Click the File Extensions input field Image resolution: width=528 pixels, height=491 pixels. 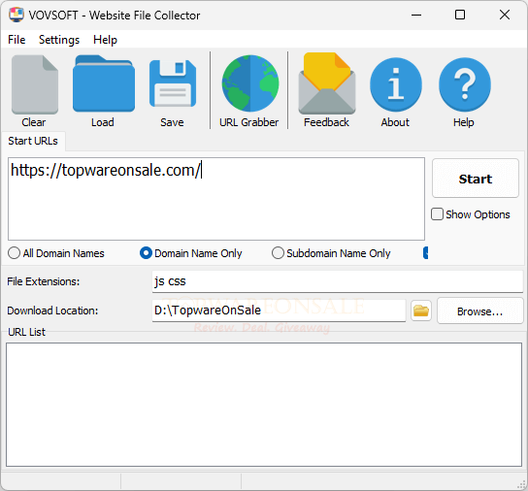(338, 281)
